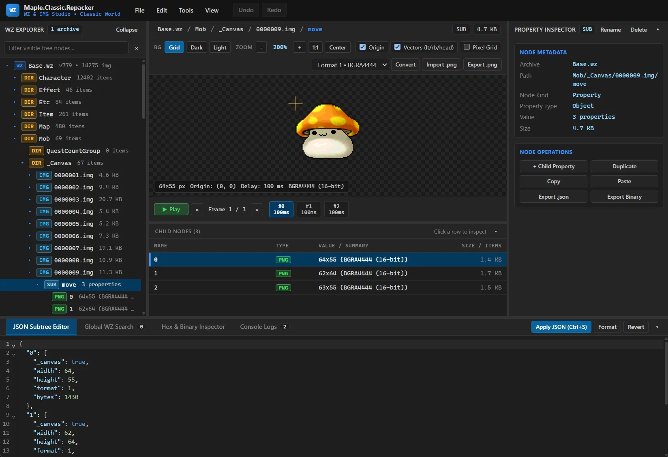Open the Tools menu

(186, 11)
